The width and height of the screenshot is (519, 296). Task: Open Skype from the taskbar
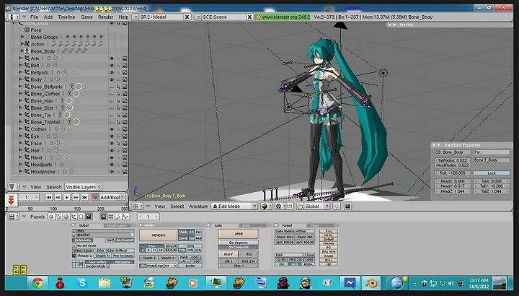[81, 283]
